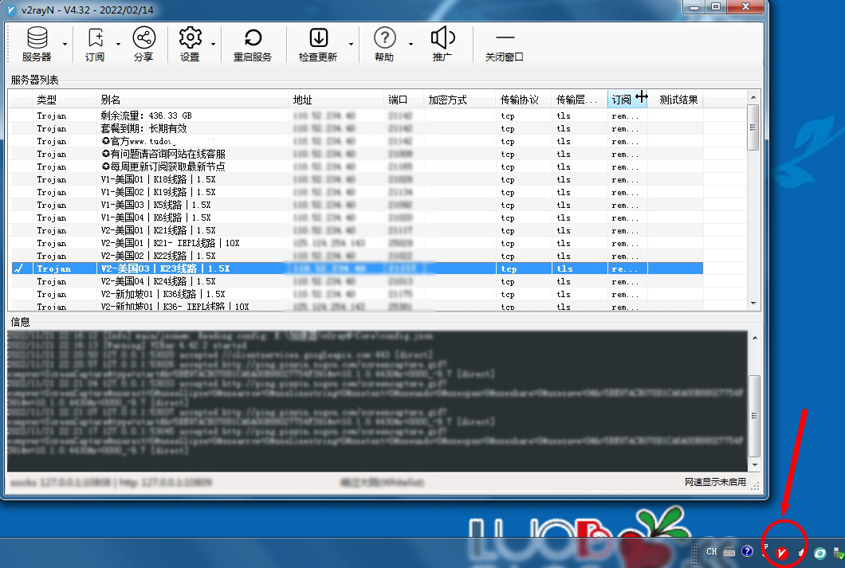Click the active V2-美国03 | K23线路 row

pos(357,268)
